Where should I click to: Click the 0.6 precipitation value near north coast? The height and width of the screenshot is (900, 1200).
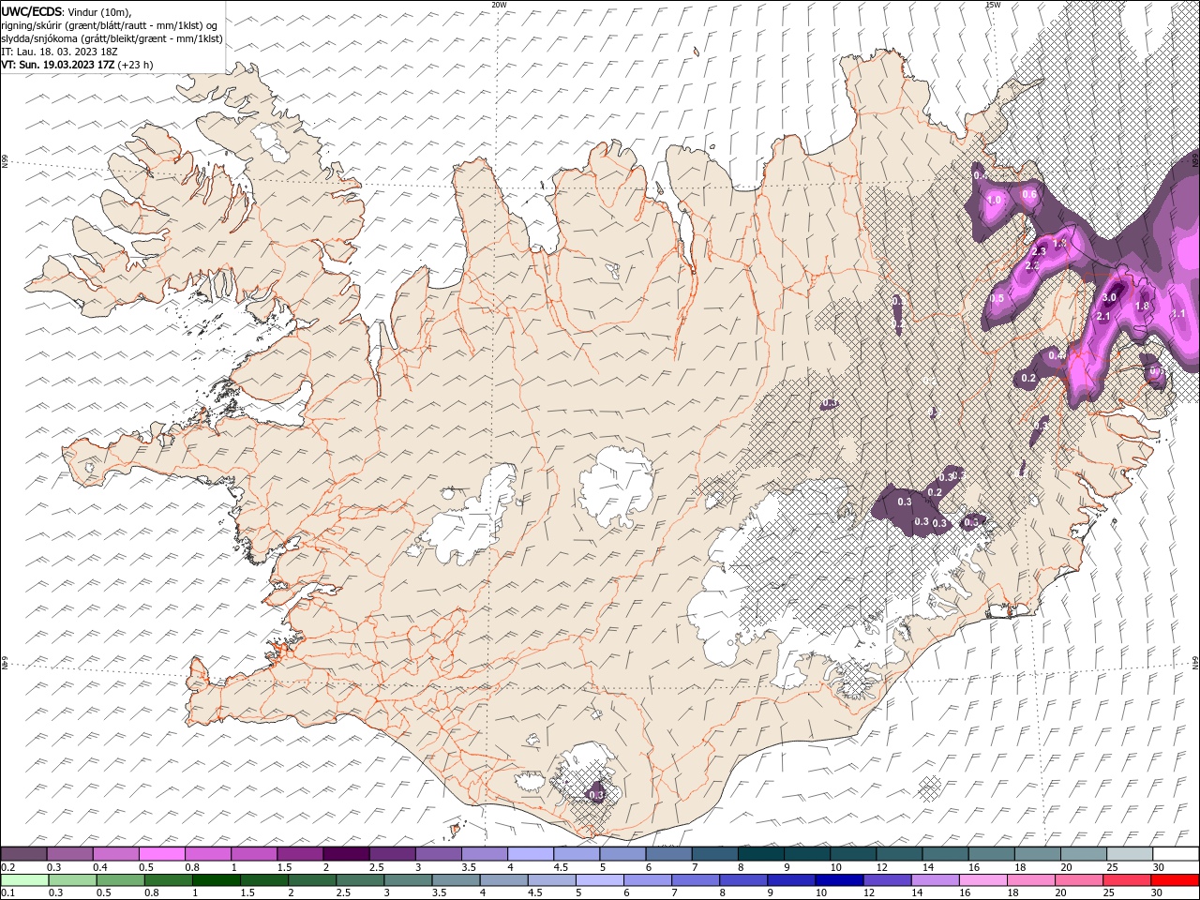(x=1029, y=194)
